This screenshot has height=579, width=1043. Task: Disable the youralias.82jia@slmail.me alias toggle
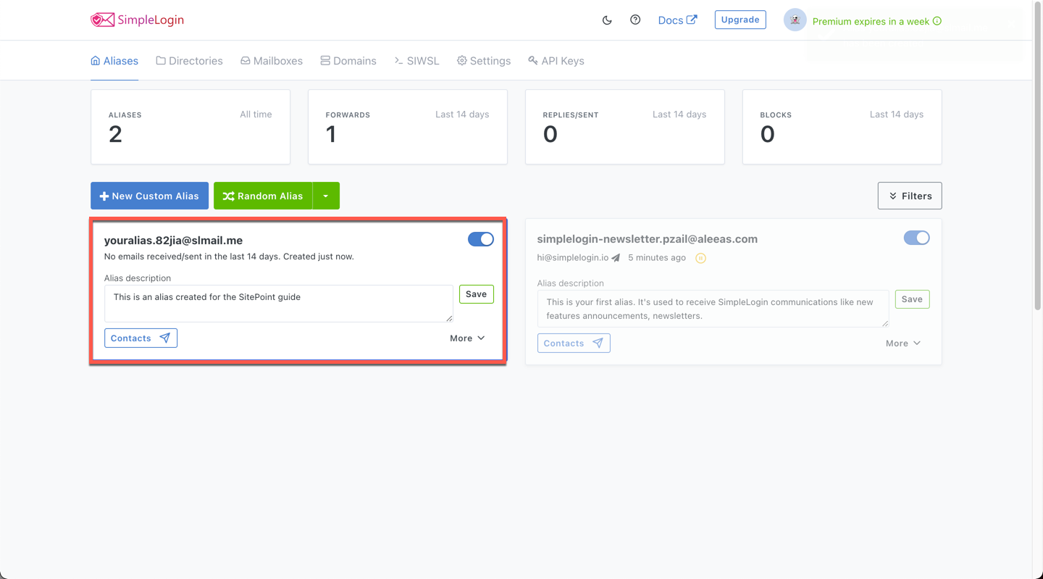[481, 239]
